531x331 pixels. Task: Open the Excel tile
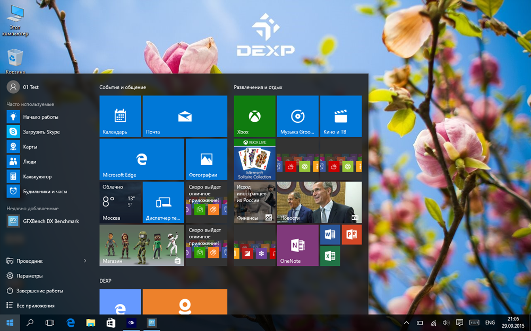point(330,256)
